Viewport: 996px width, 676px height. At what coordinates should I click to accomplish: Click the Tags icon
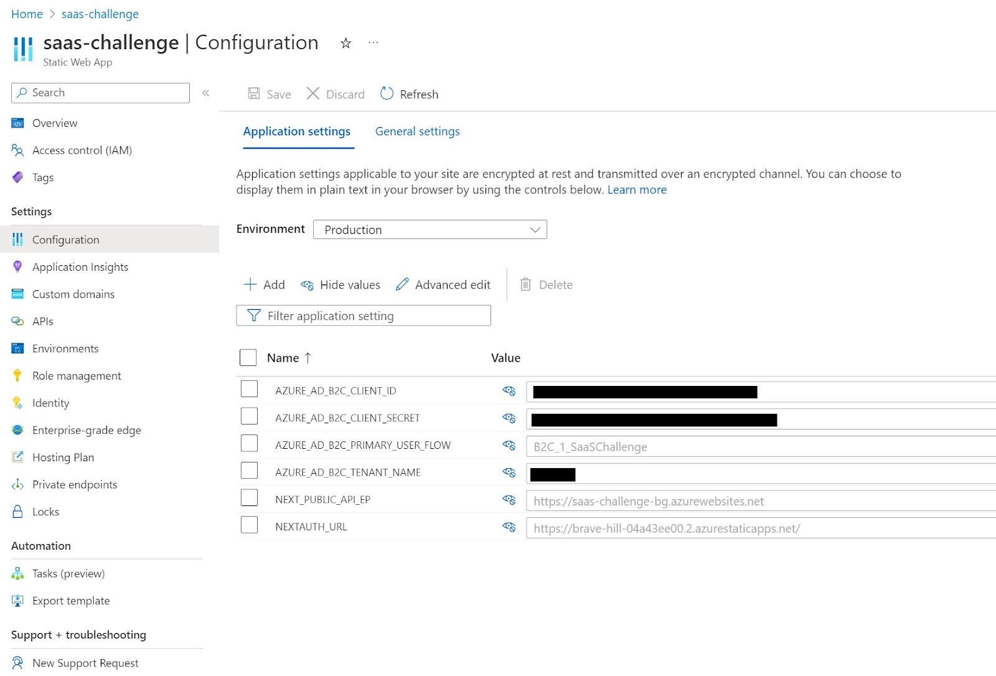pos(17,177)
